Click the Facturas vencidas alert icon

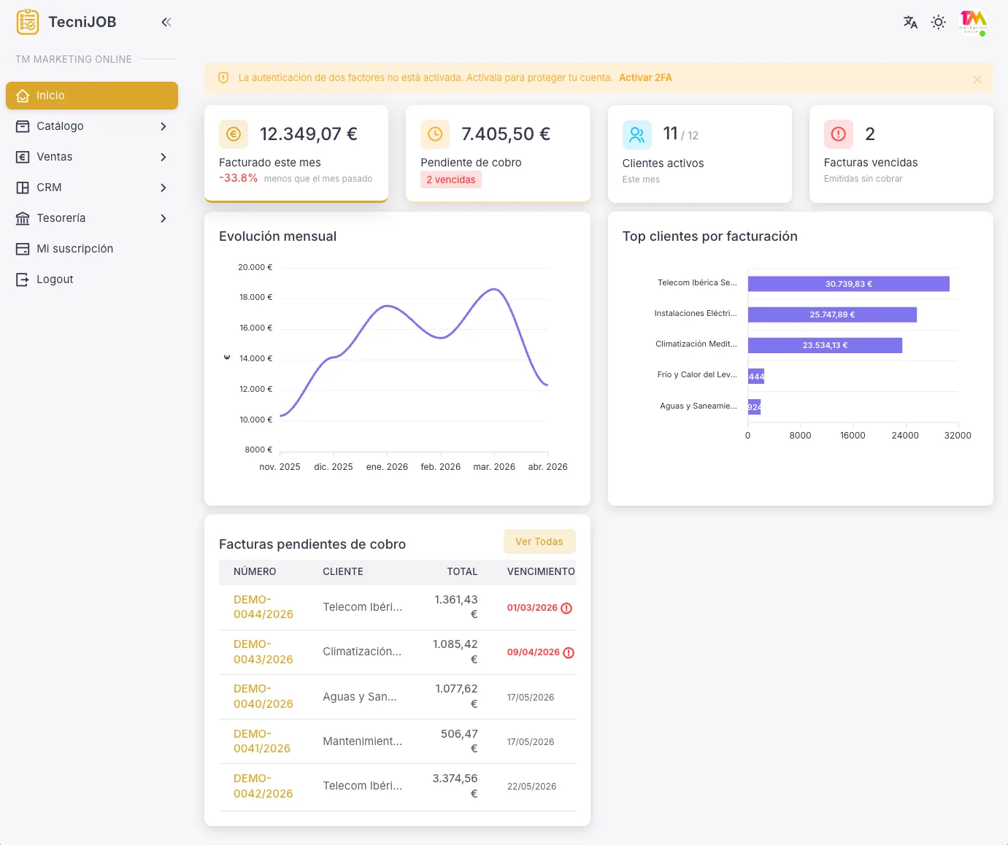838,134
